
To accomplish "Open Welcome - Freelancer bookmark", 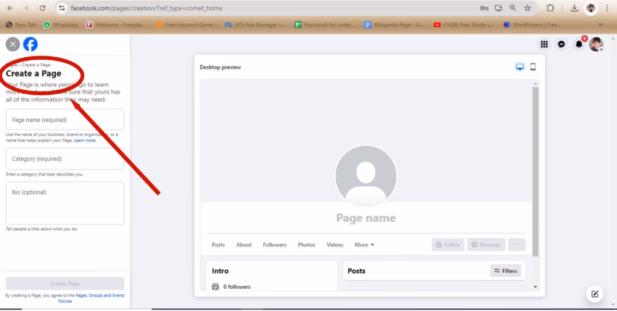I will coord(115,25).
